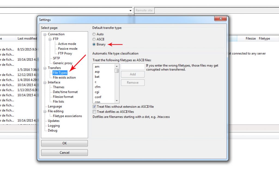279x170 pixels.
Task: Open the Themes settings page
Action: [x=59, y=87]
